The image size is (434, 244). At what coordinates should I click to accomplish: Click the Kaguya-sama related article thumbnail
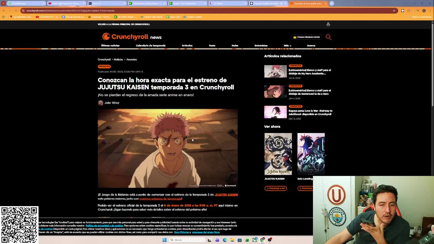pyautogui.click(x=275, y=112)
